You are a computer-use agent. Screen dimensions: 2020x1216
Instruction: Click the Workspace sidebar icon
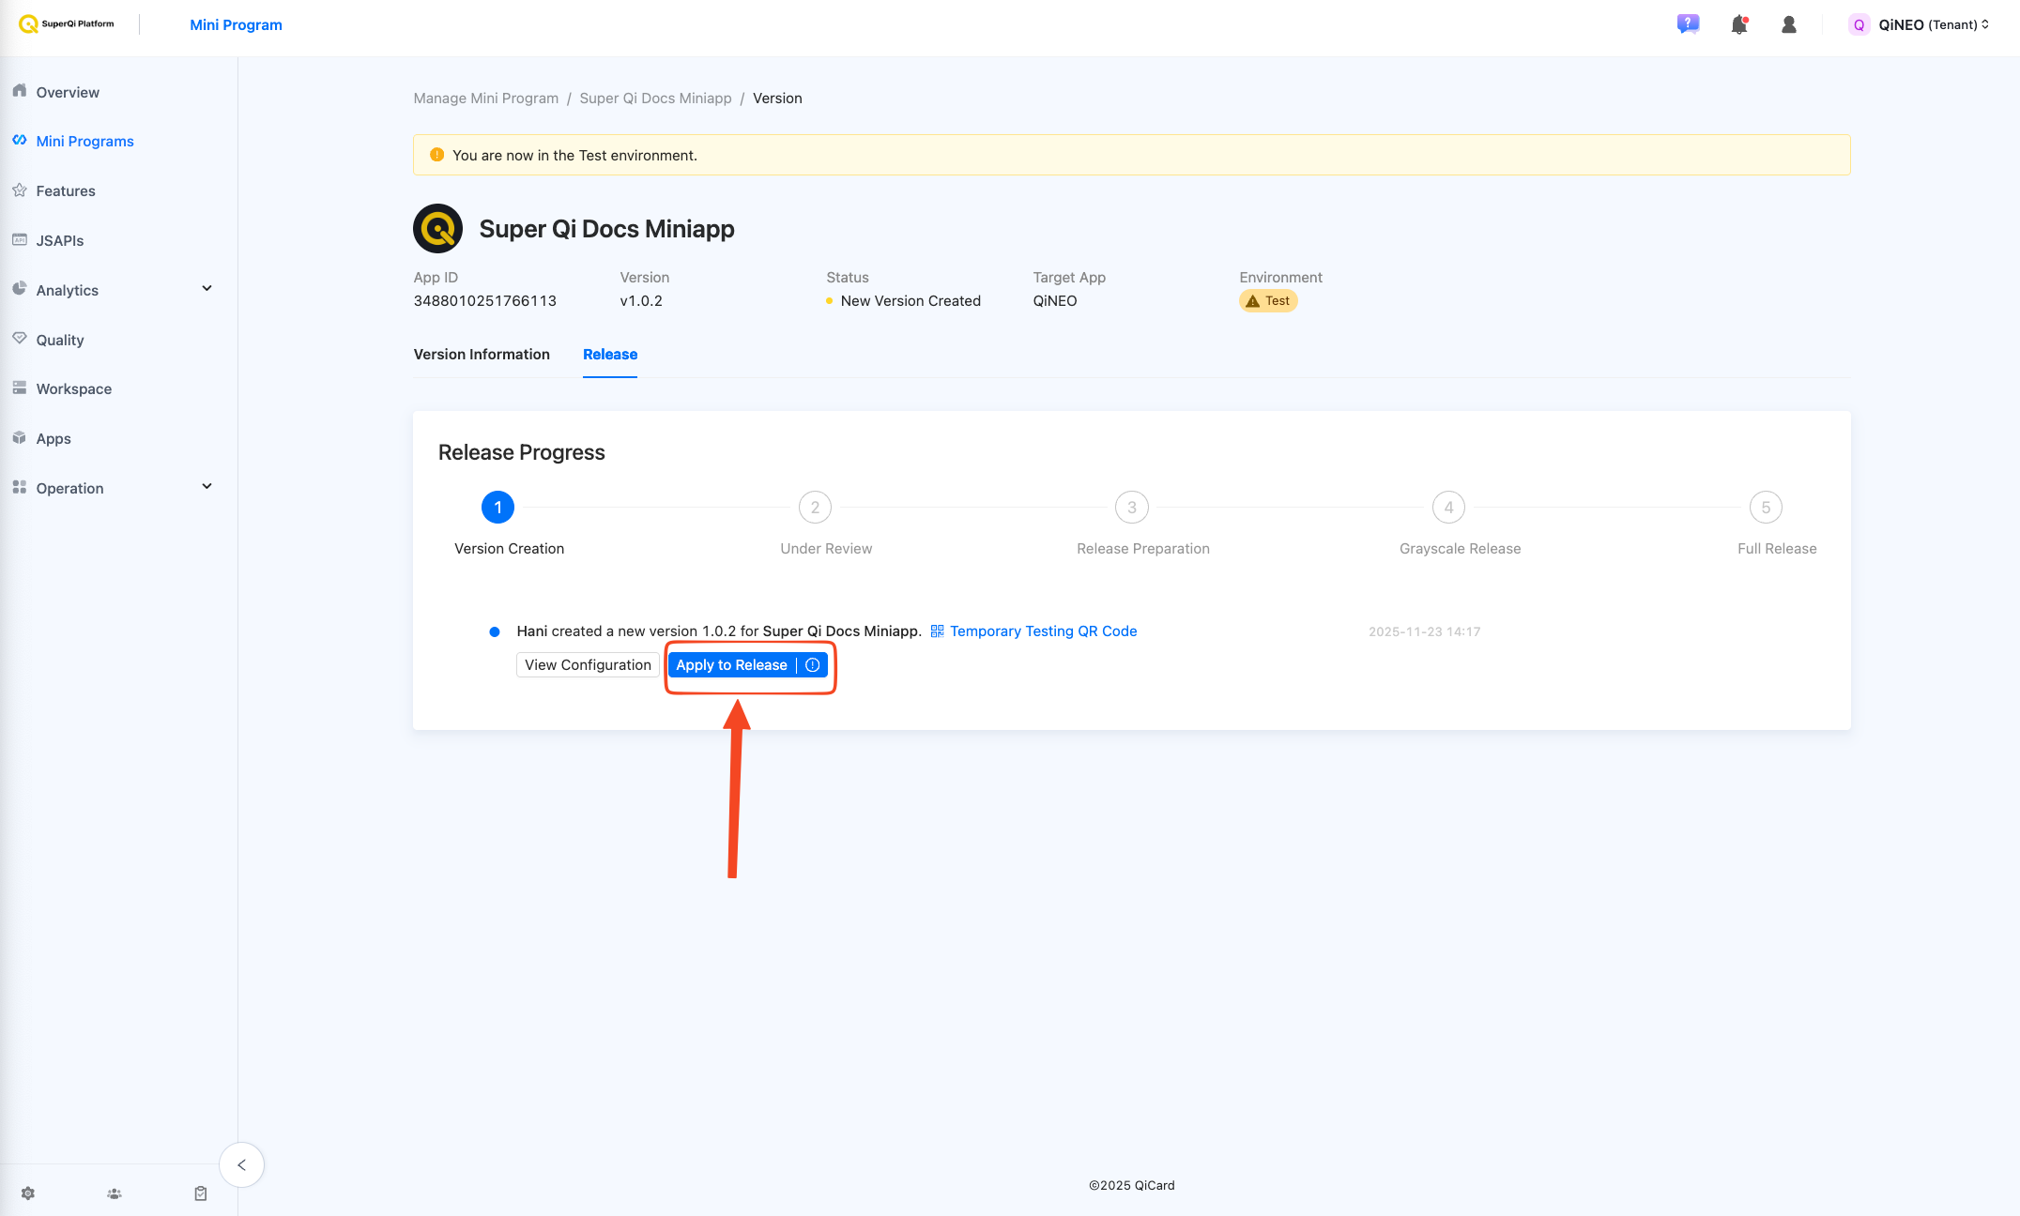coord(20,388)
